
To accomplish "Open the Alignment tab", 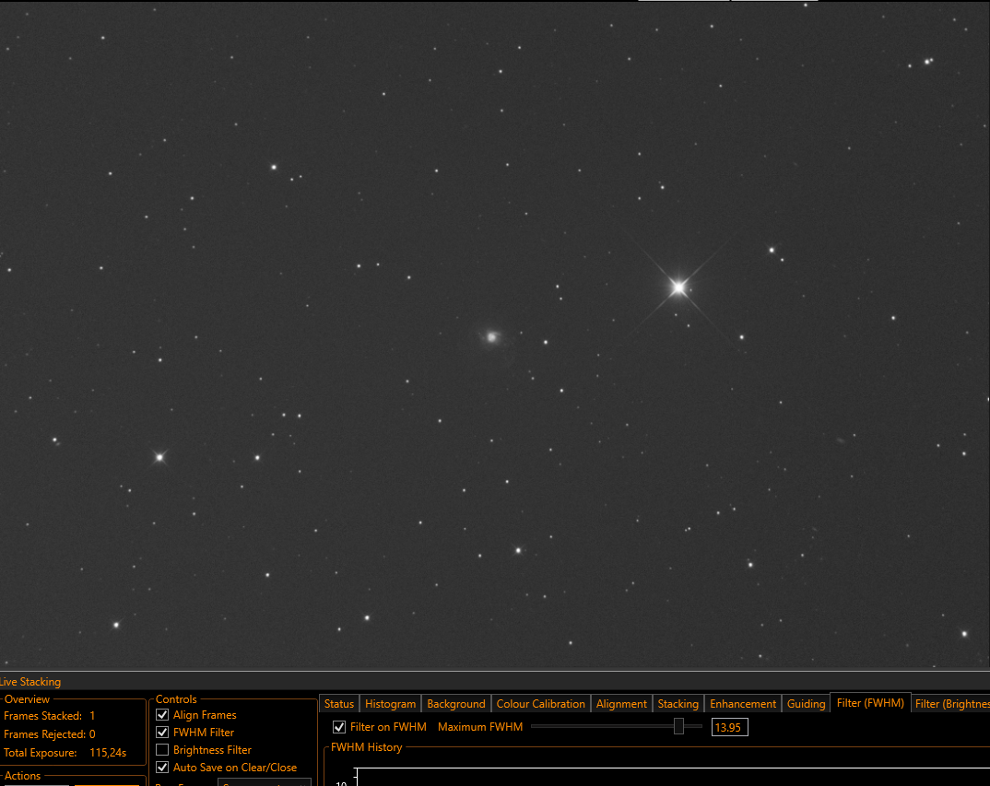I will click(621, 703).
